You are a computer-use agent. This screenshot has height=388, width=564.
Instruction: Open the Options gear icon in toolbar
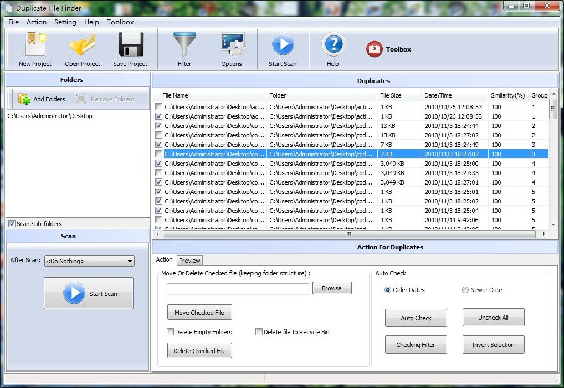(x=232, y=45)
